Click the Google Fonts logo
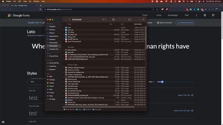This screenshot has height=125, width=223. pyautogui.click(x=18, y=15)
